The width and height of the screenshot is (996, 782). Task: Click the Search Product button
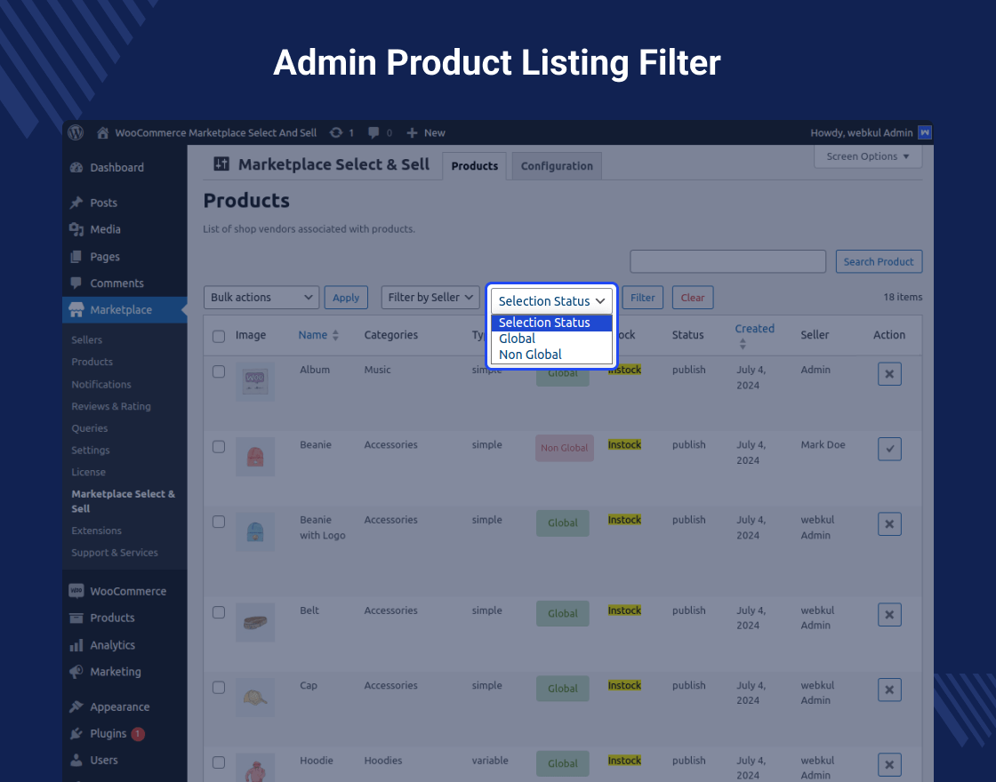(879, 261)
